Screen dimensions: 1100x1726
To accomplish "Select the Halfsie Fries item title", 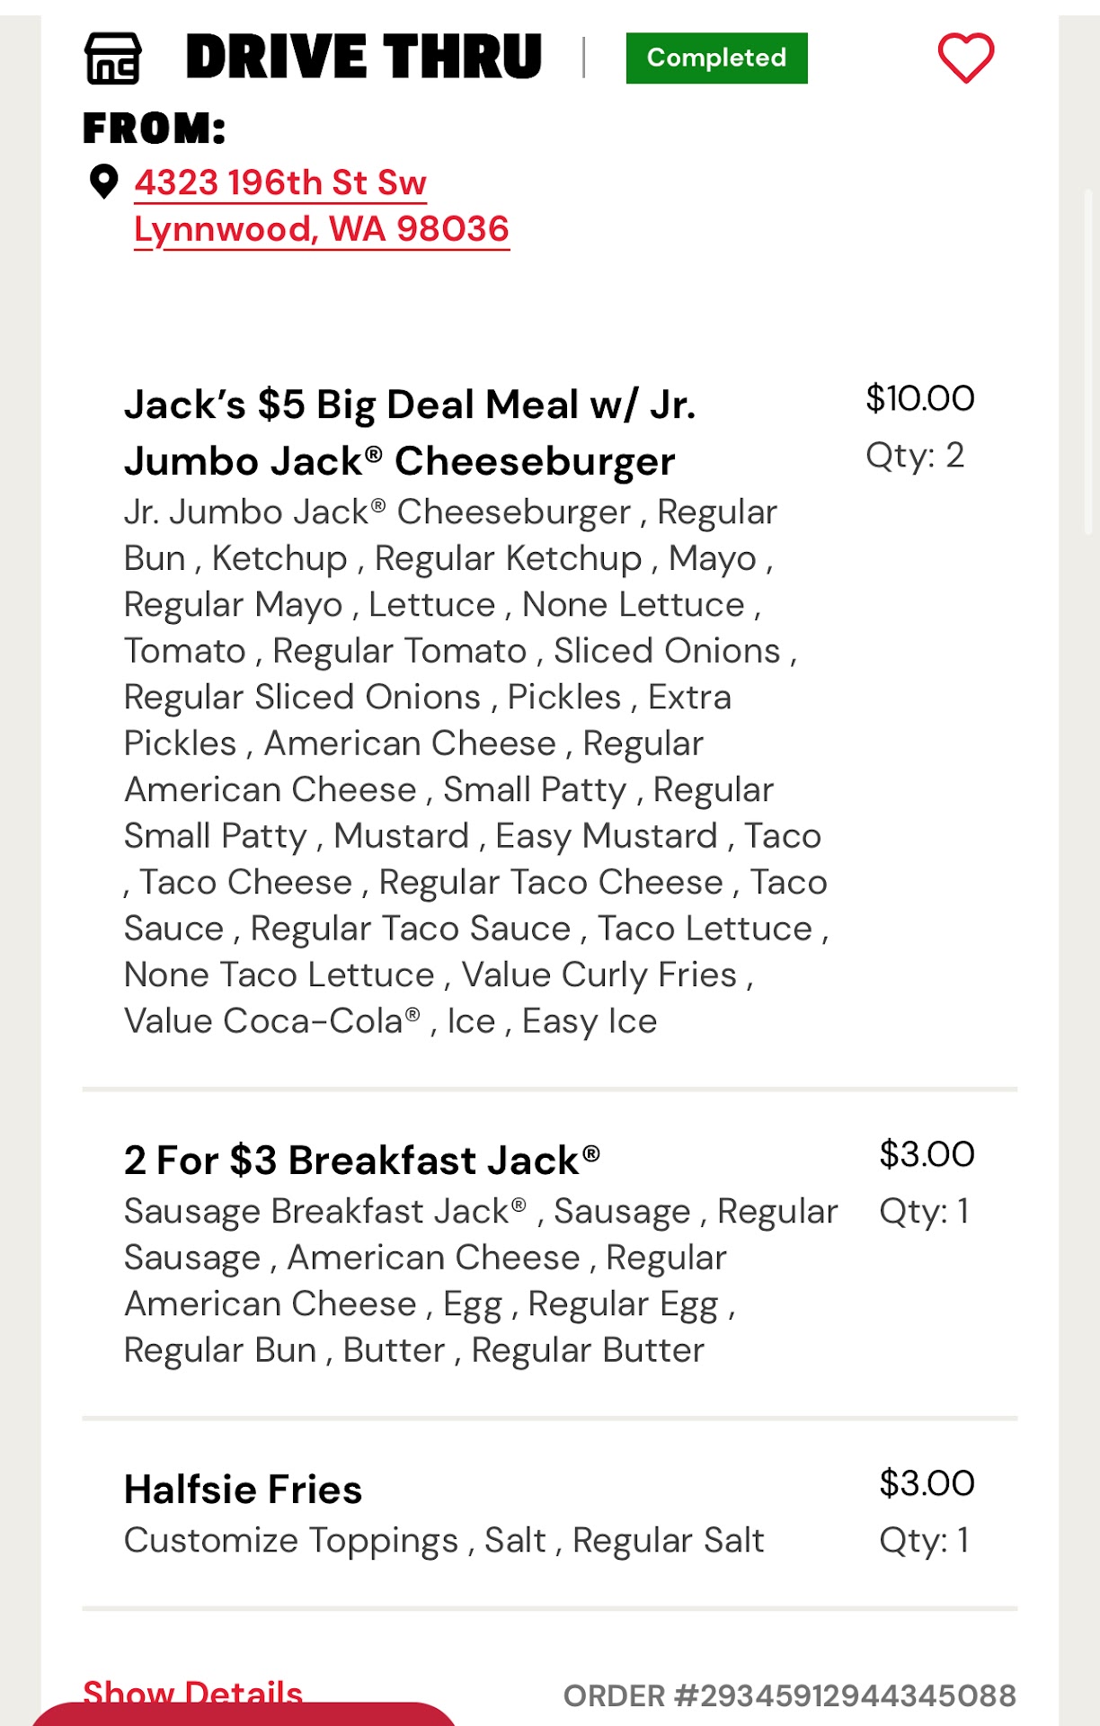I will (244, 1490).
